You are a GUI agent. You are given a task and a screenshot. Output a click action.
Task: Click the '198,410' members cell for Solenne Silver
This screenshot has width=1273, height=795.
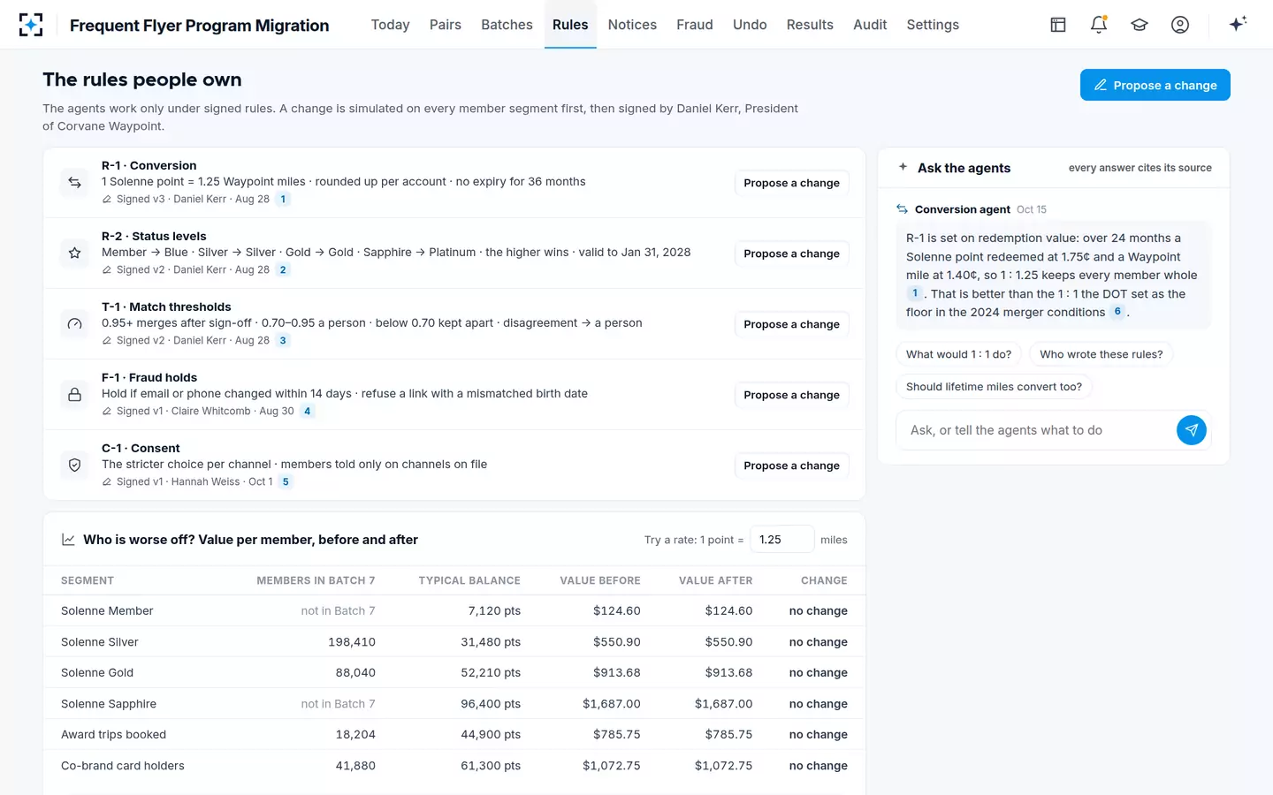point(352,642)
